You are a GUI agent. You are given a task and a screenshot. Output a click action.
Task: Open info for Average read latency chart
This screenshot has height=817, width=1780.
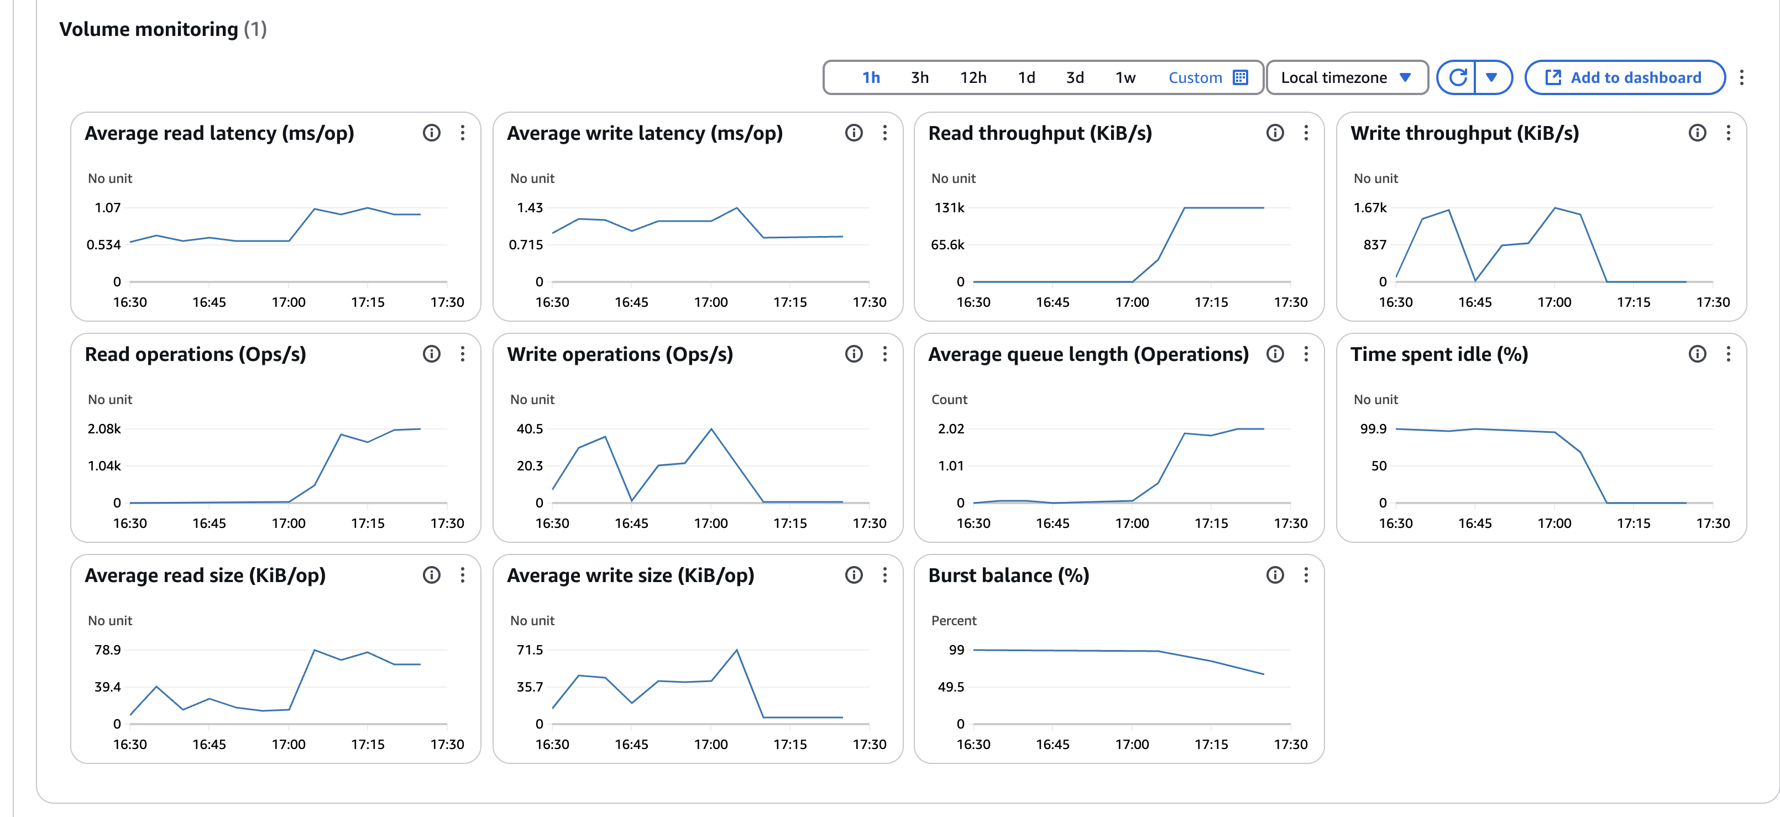coord(431,133)
